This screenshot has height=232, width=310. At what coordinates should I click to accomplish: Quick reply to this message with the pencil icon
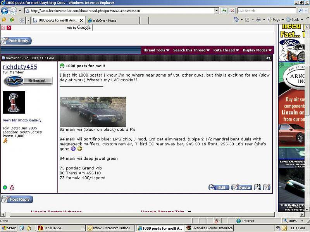267,187
